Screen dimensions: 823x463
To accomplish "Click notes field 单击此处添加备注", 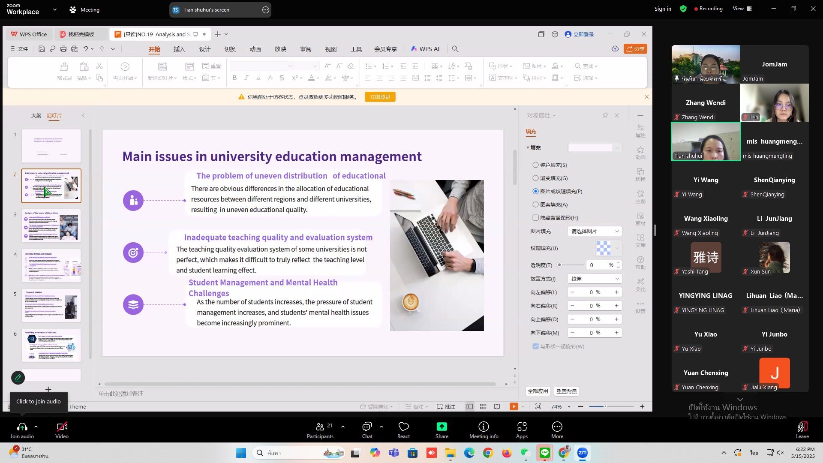I will (x=121, y=394).
